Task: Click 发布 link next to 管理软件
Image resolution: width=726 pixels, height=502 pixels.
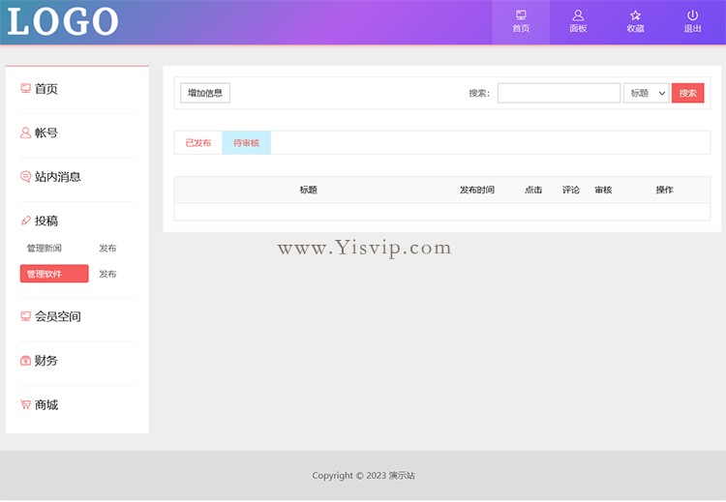Action: point(107,274)
